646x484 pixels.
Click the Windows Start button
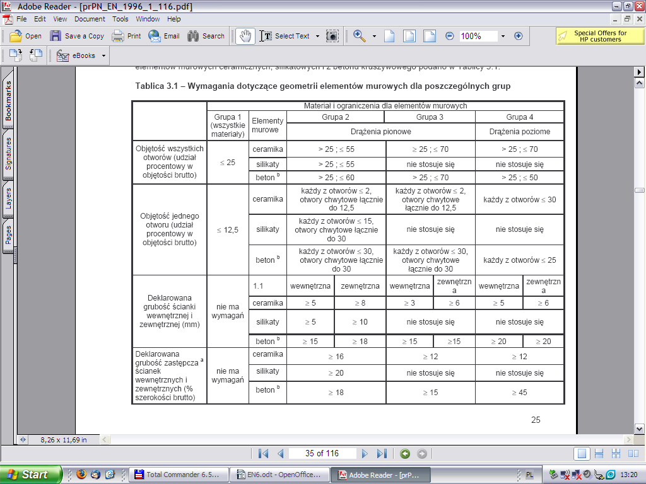click(30, 475)
